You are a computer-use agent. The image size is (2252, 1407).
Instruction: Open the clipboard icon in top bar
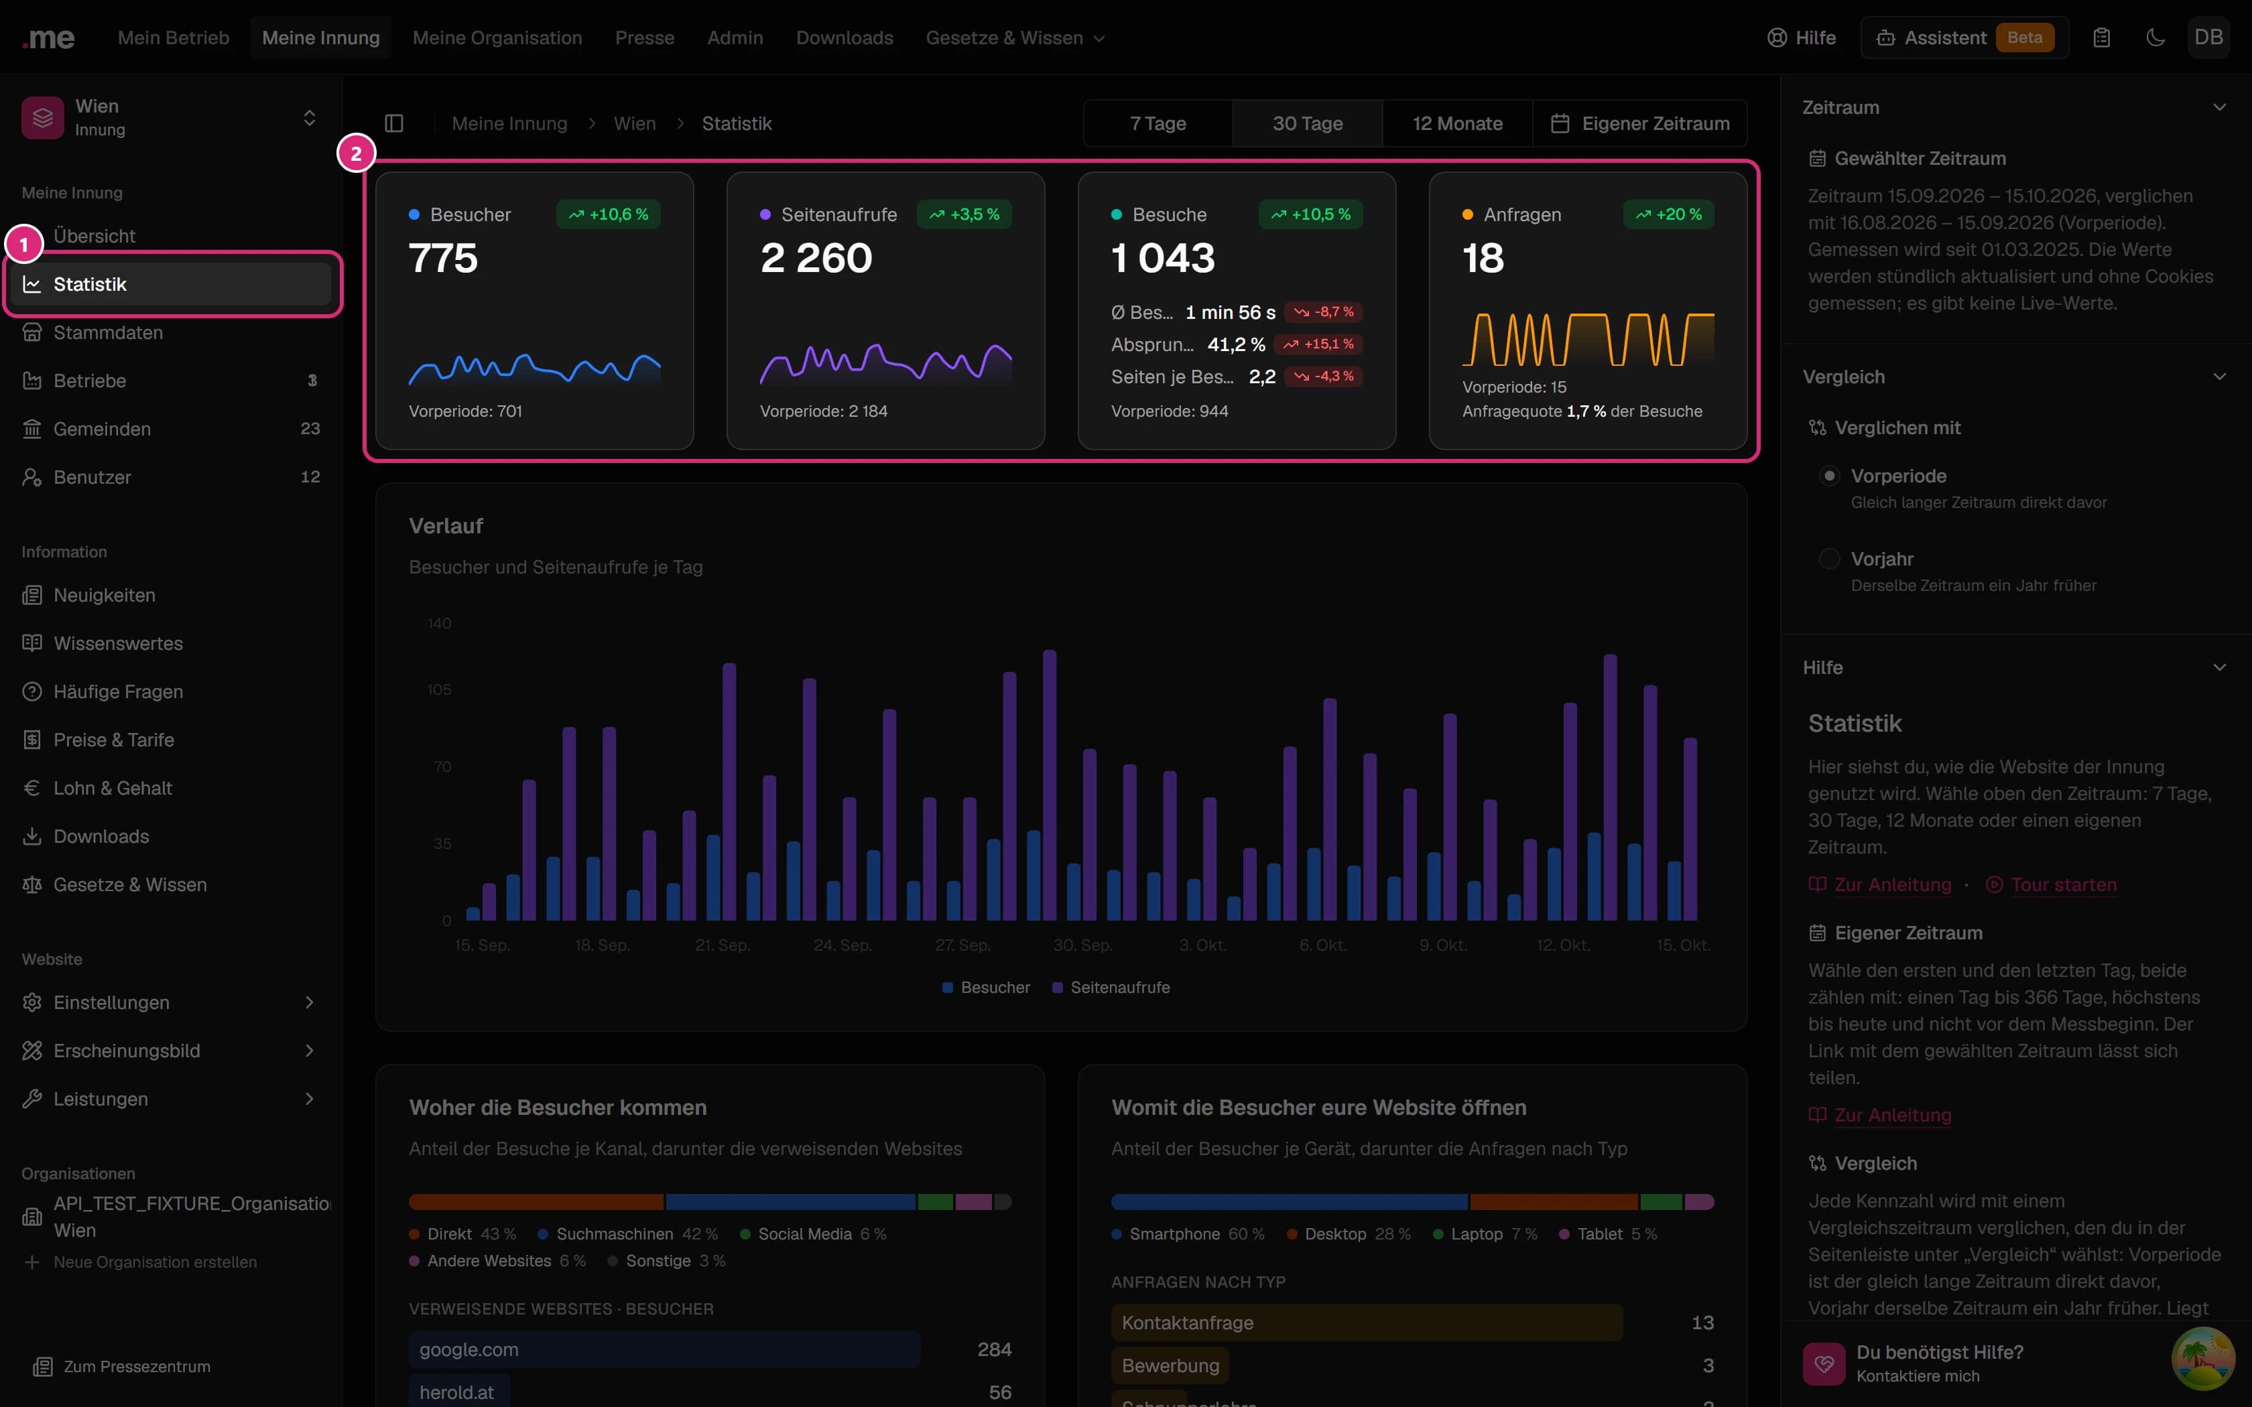(x=2101, y=38)
